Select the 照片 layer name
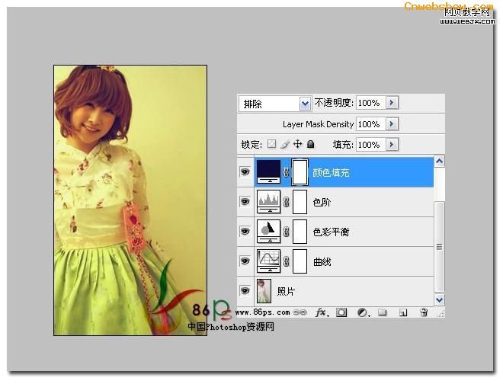 tap(286, 291)
